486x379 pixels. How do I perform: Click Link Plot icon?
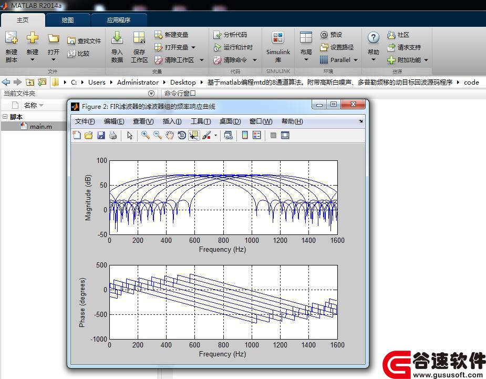[229, 135]
